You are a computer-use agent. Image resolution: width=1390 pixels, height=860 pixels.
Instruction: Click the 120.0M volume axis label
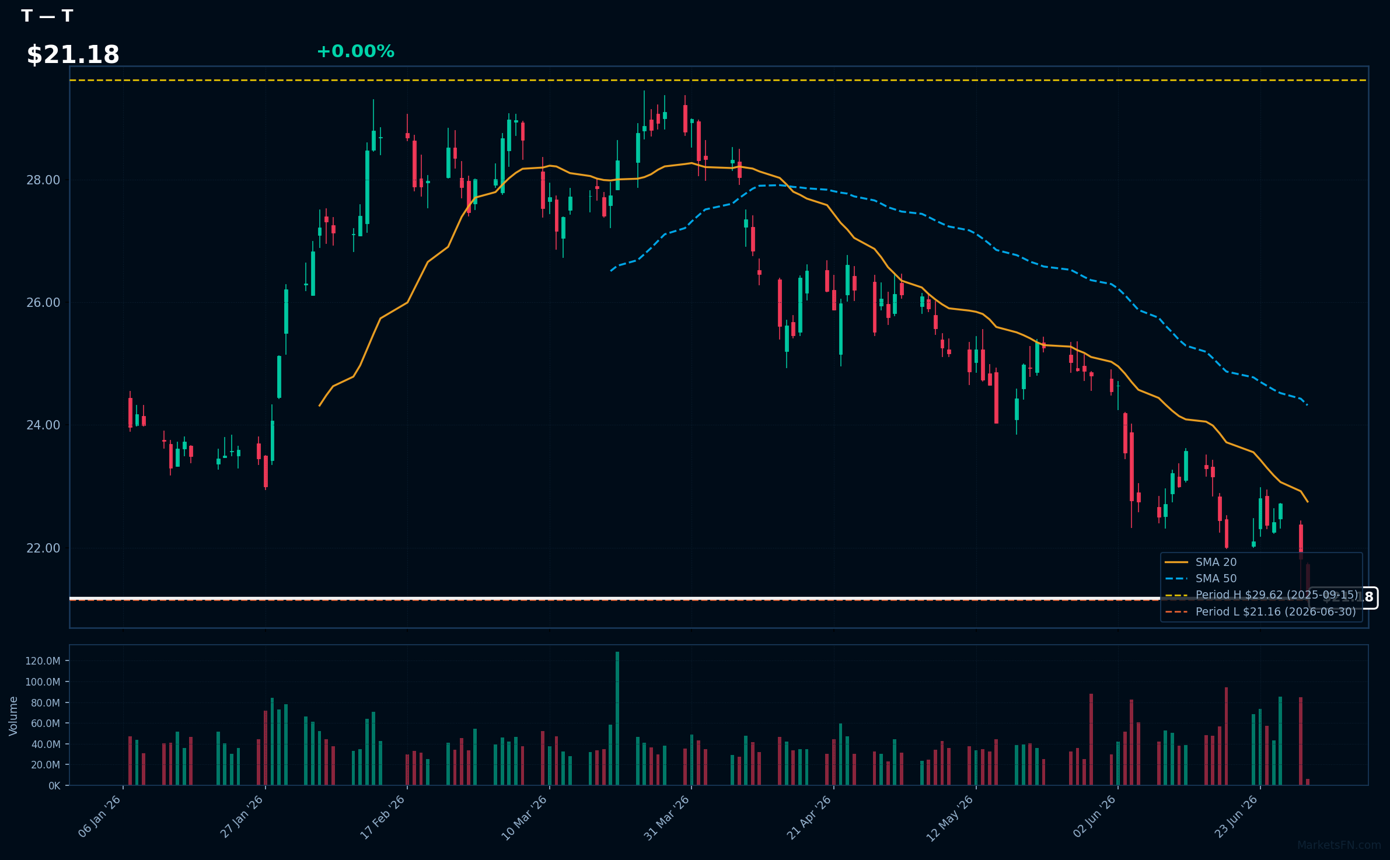(x=43, y=661)
